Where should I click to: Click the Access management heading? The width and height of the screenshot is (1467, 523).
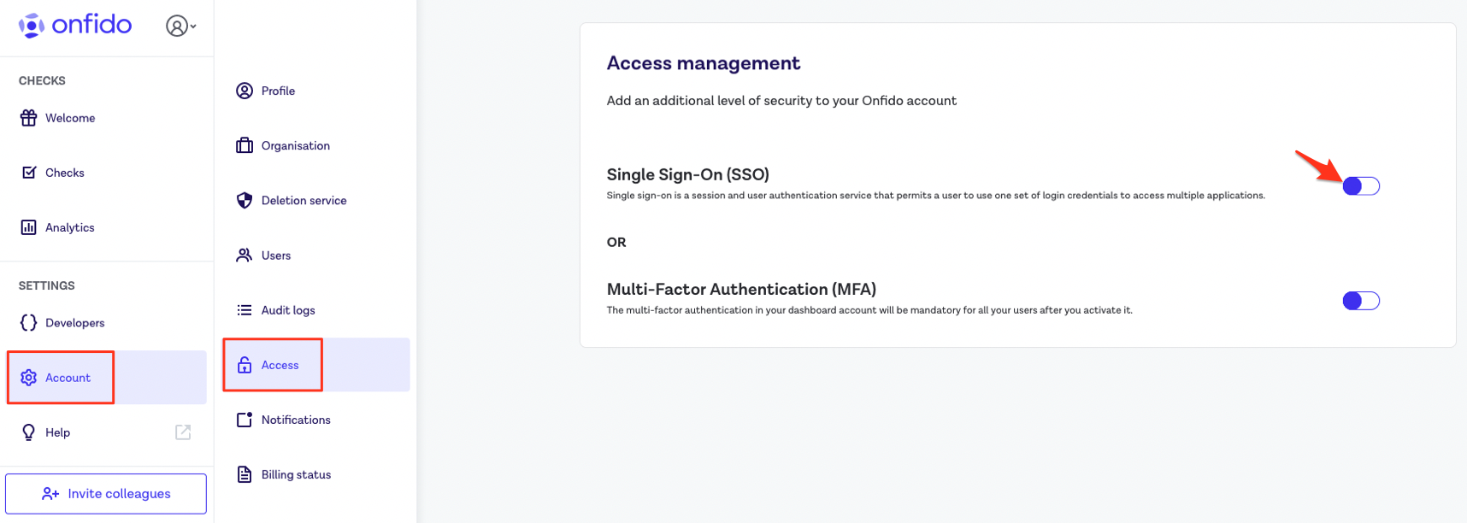(x=704, y=63)
